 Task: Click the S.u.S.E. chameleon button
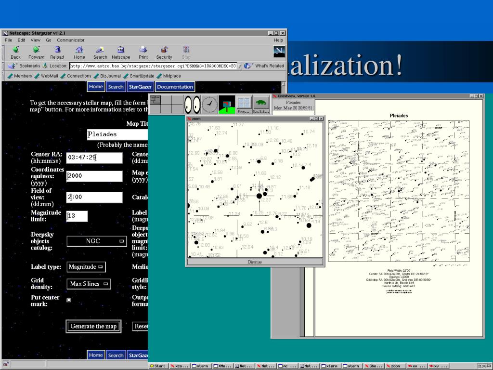261,105
